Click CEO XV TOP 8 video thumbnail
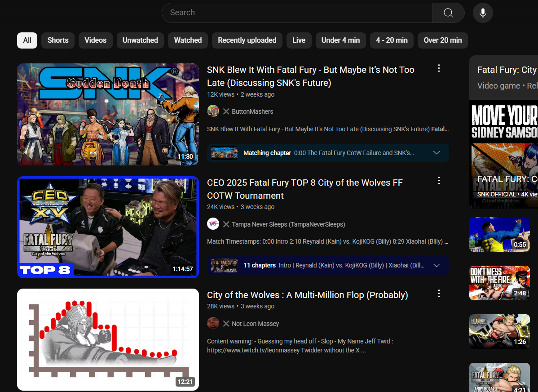Screen dimensions: 538x392 108,227
